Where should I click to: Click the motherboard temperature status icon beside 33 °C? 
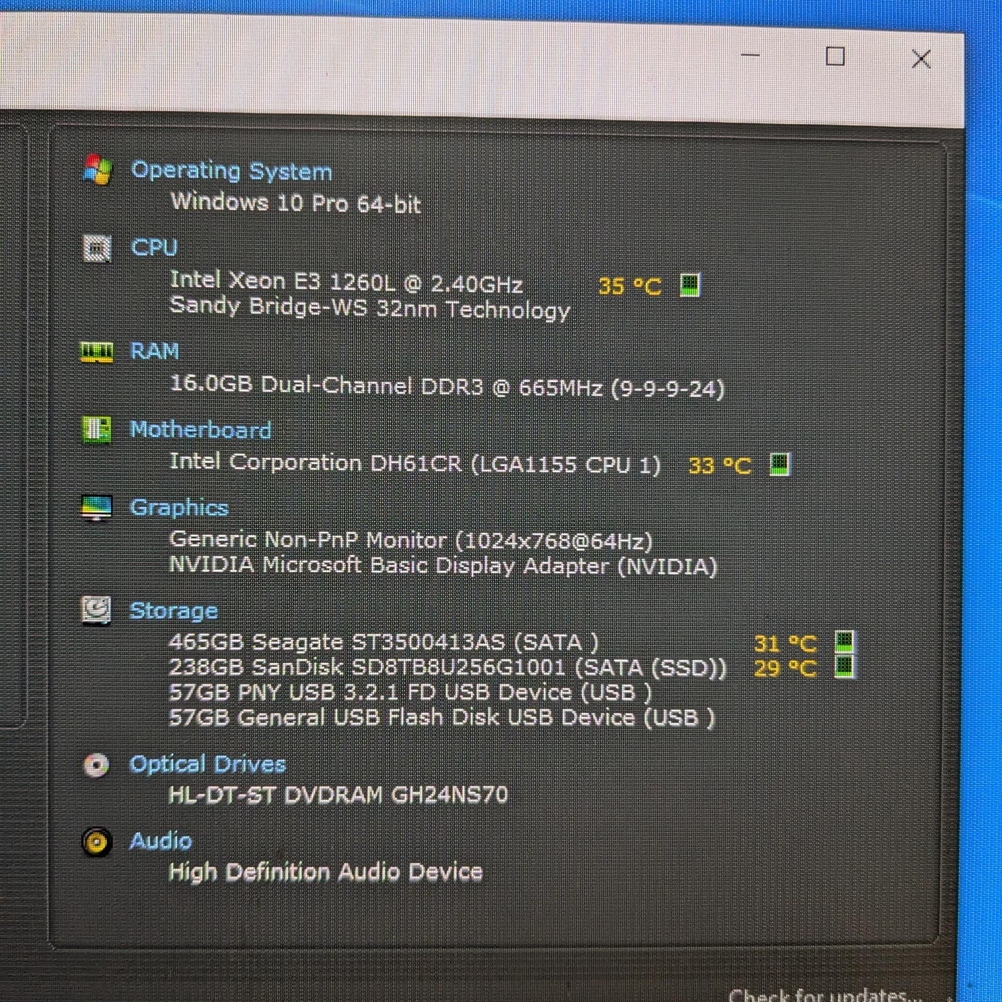point(779,464)
